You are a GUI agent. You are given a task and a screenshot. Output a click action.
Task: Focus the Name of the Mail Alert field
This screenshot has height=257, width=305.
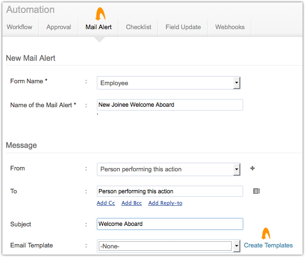170,105
